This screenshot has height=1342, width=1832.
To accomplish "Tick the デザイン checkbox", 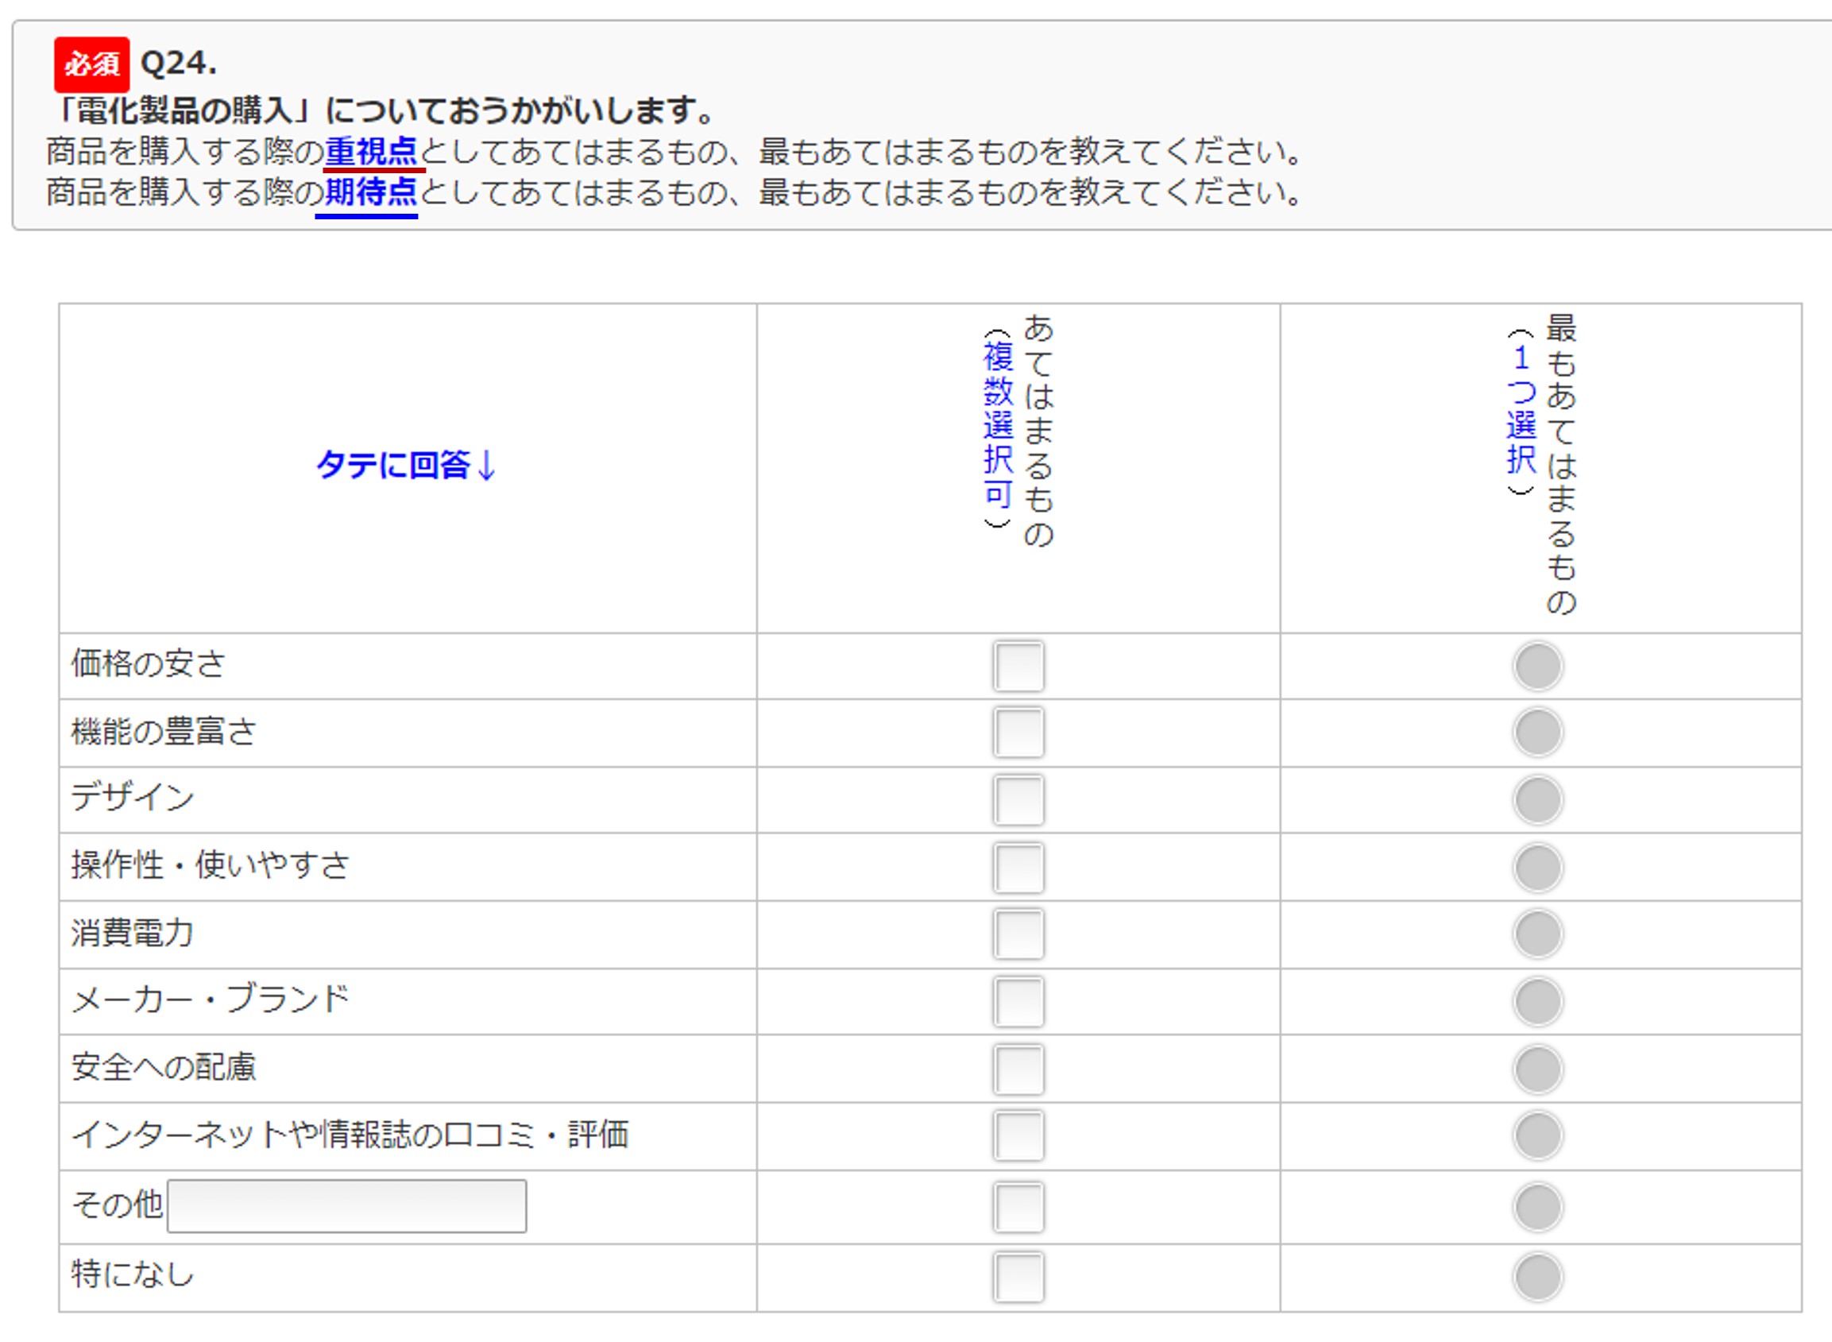I will click(1018, 800).
